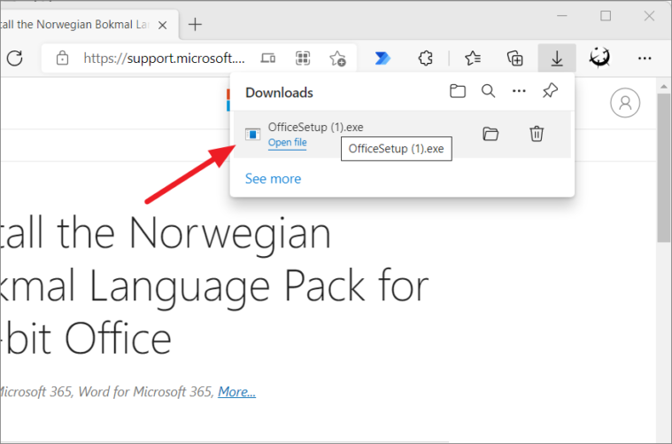Delete OfficeSetup (1).exe download with trash icon
The height and width of the screenshot is (444, 672).
coord(537,134)
